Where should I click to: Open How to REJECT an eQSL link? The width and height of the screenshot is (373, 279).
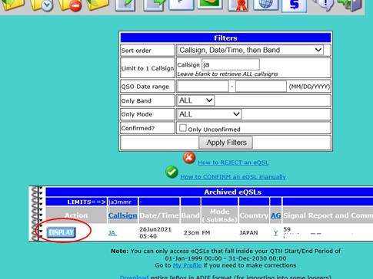pos(233,162)
